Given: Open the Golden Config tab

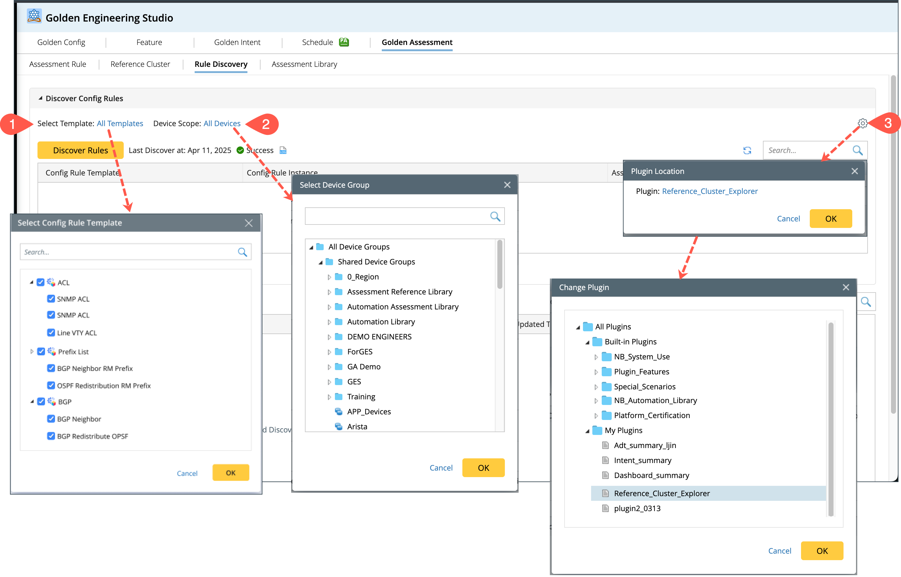Looking at the screenshot, I should pos(61,42).
